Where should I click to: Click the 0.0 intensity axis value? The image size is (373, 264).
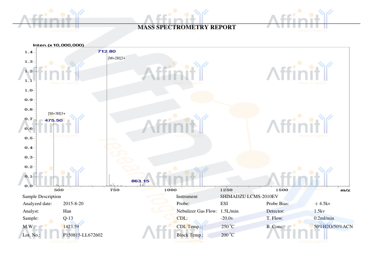pyautogui.click(x=28, y=186)
